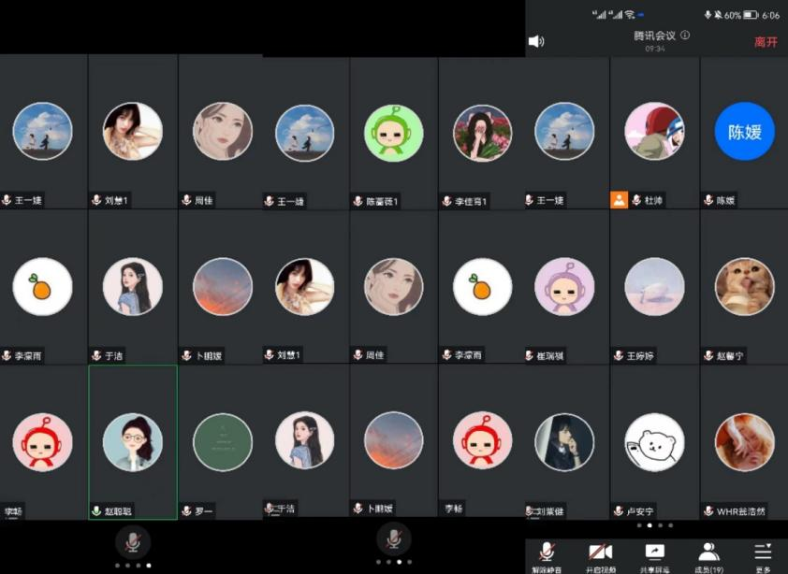Tap the speaker audio output icon
The image size is (788, 574).
click(536, 41)
